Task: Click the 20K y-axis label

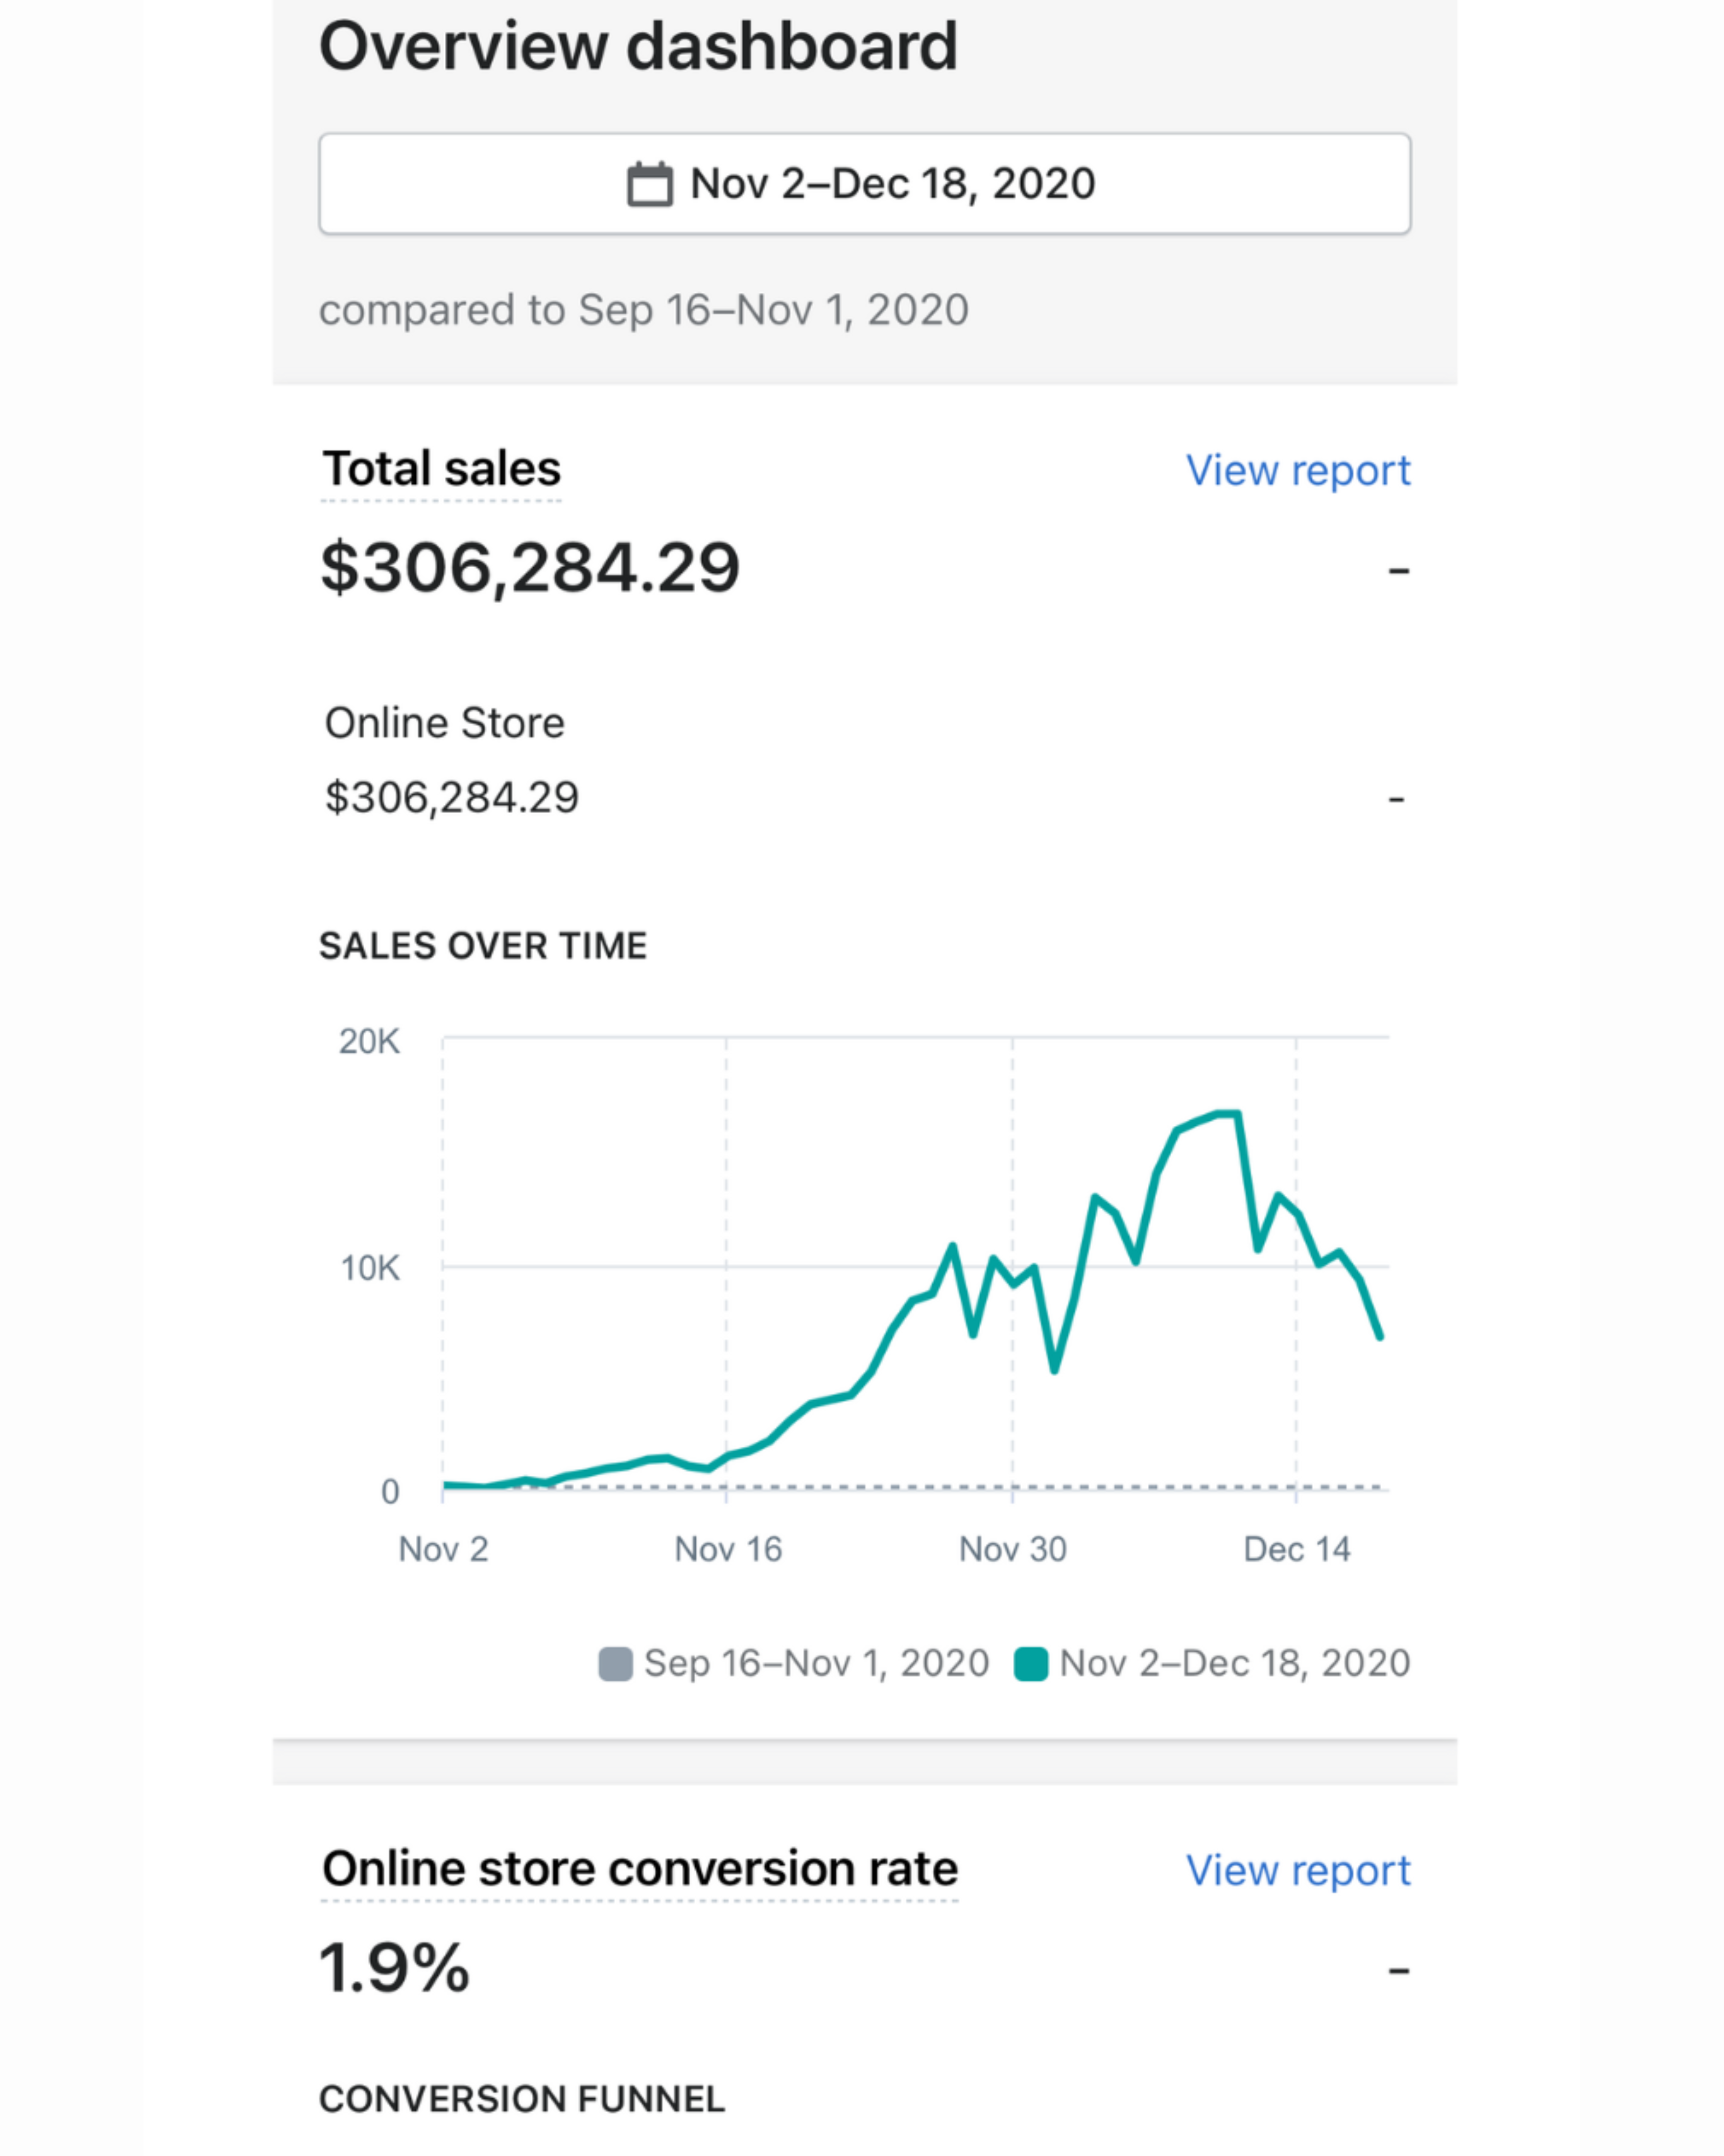Action: click(x=369, y=1042)
